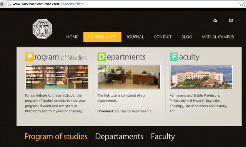Visit the BLOG menu item
The height and width of the screenshot is (147, 246).
click(x=187, y=37)
